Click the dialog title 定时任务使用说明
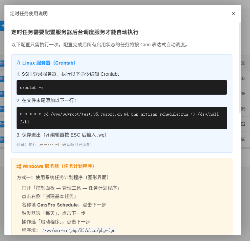The width and height of the screenshot is (250, 241). click(x=29, y=14)
